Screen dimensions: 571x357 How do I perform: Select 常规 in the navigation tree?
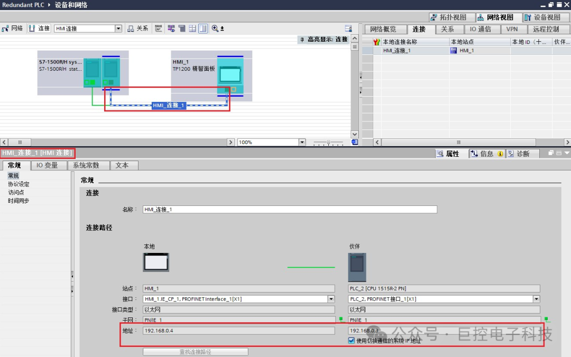point(13,176)
